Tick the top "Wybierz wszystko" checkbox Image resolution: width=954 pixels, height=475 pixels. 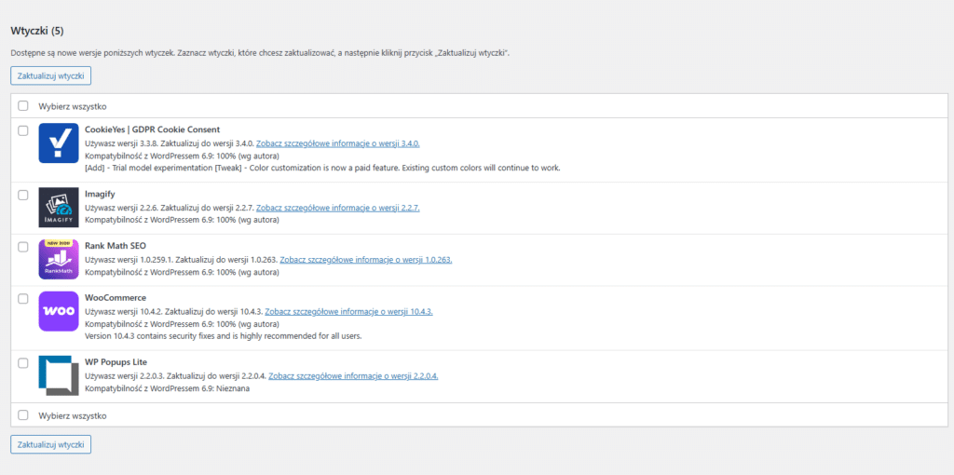pos(23,106)
